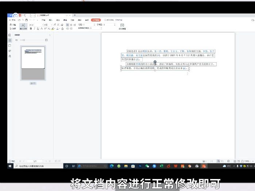Adjust the line spacing stepper
The width and height of the screenshot is (255, 191).
pos(94,25)
